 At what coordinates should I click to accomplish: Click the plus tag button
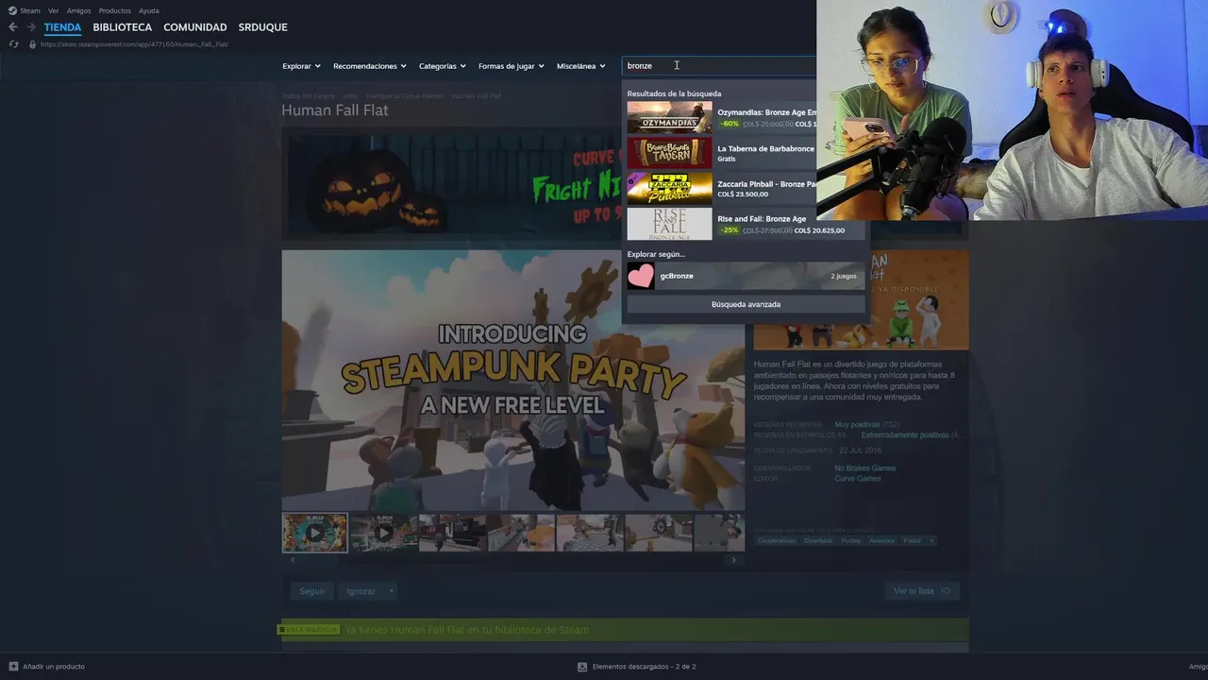click(931, 541)
